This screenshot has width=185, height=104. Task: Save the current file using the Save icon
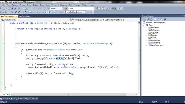click(12, 8)
